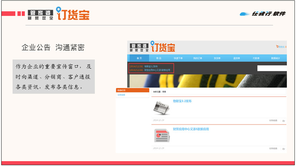
Task: Switch to the 付款单 tab
Action: (x=256, y=58)
